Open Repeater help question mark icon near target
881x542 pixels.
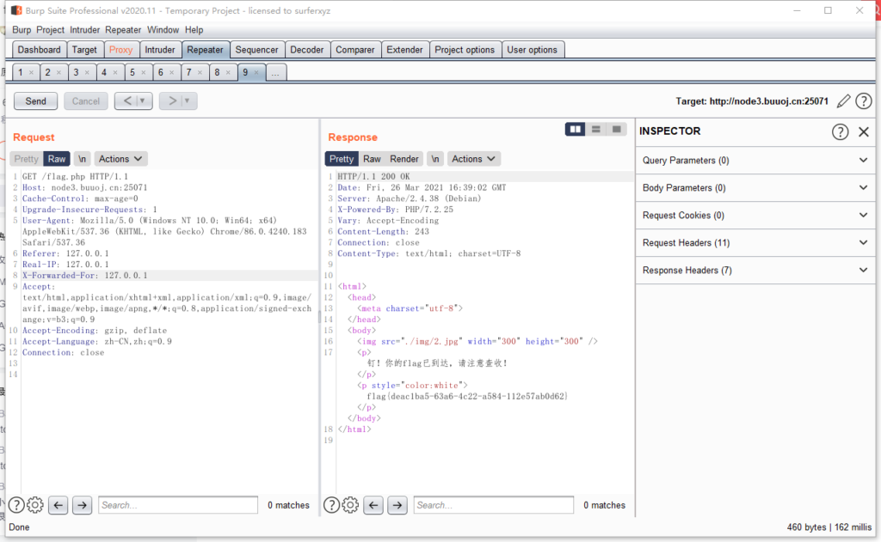pos(862,101)
